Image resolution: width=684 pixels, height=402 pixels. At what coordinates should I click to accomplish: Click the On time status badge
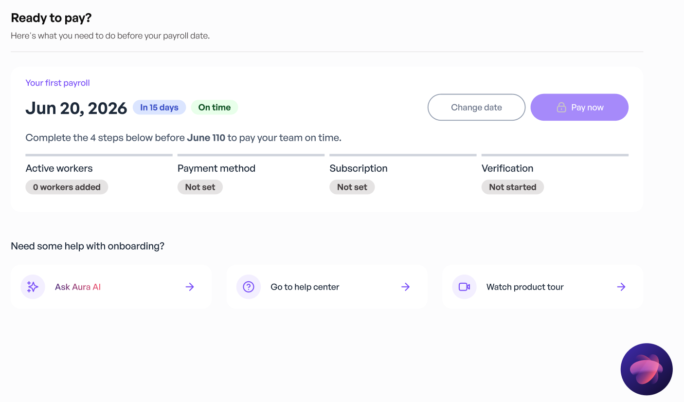coord(215,108)
